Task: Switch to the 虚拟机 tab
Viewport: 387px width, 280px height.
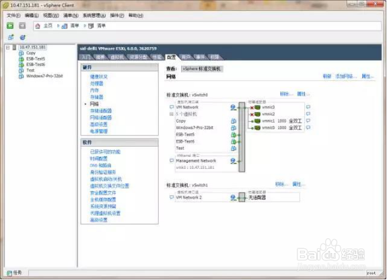Action: [117, 57]
